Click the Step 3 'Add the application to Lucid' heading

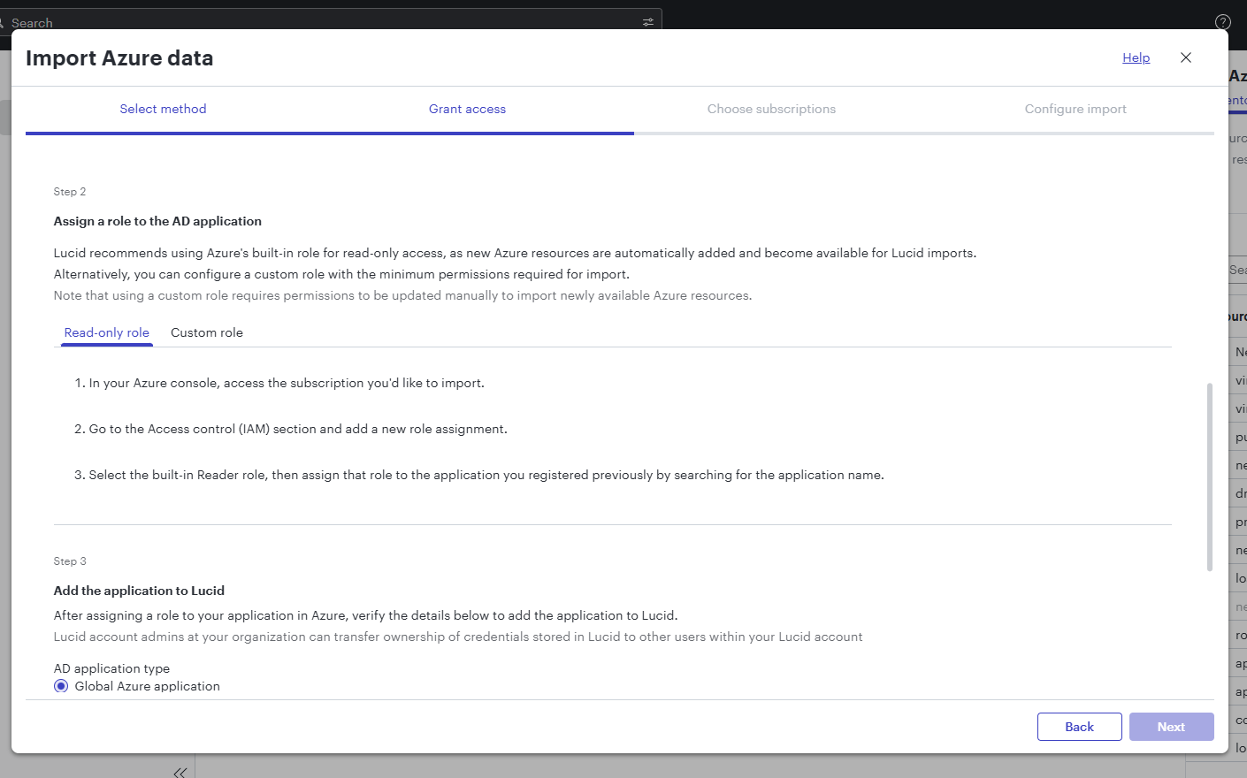click(139, 590)
